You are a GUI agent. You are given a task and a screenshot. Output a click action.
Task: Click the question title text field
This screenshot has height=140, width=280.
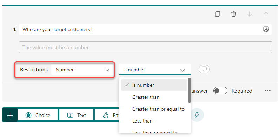pos(140,29)
